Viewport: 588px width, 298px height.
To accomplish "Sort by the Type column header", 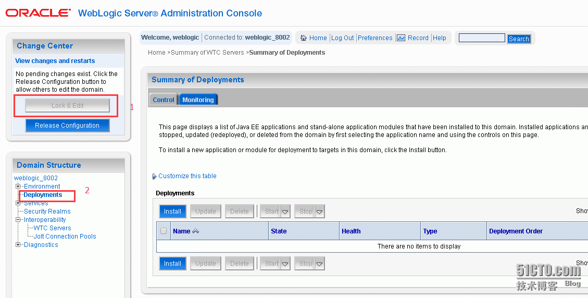I will pos(430,231).
